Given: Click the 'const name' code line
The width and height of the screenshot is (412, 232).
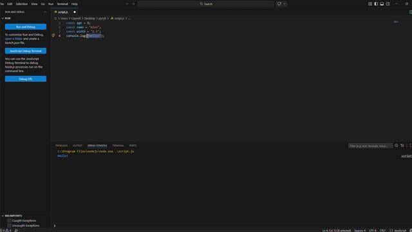Looking at the screenshot, I should (x=84, y=27).
